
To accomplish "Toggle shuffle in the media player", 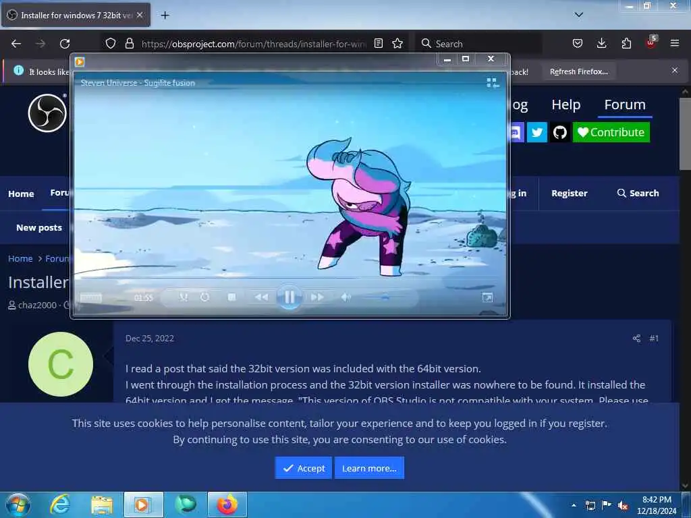I will tap(184, 297).
